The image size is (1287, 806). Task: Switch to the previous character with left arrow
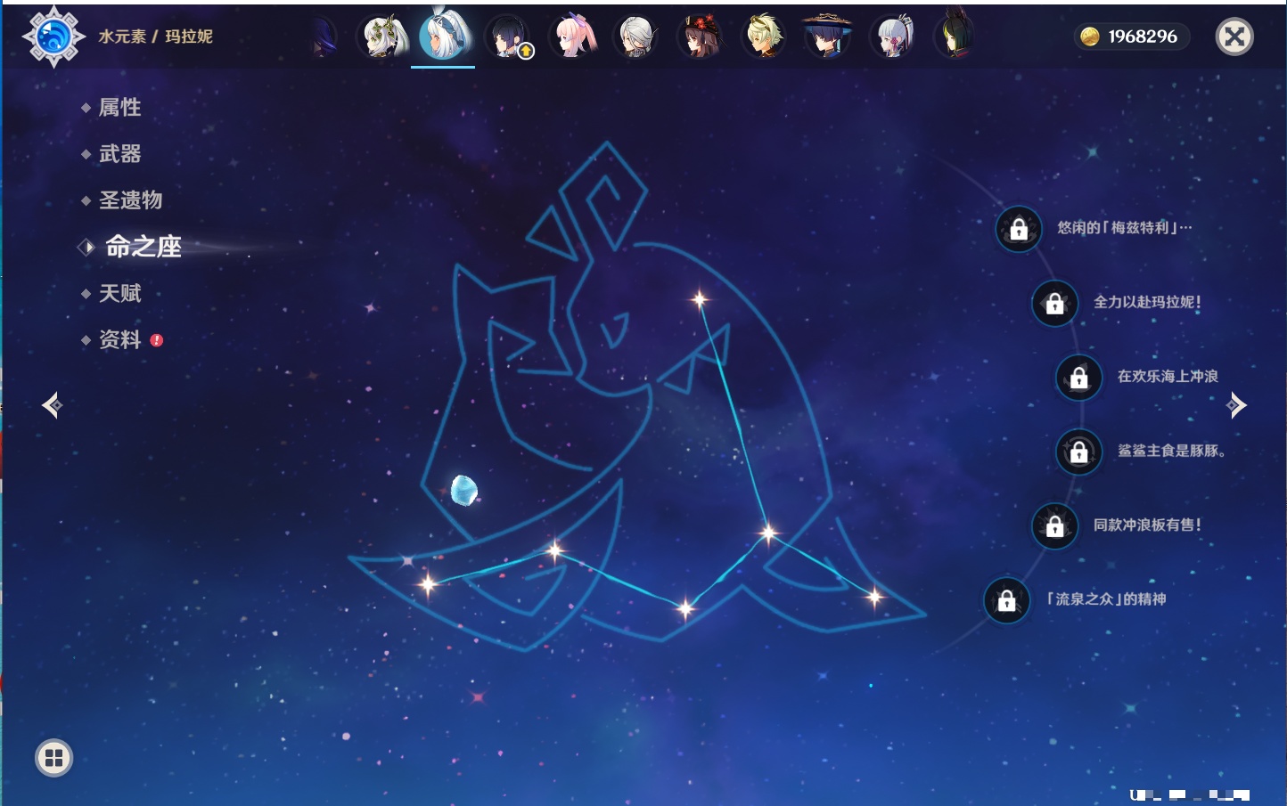click(52, 405)
